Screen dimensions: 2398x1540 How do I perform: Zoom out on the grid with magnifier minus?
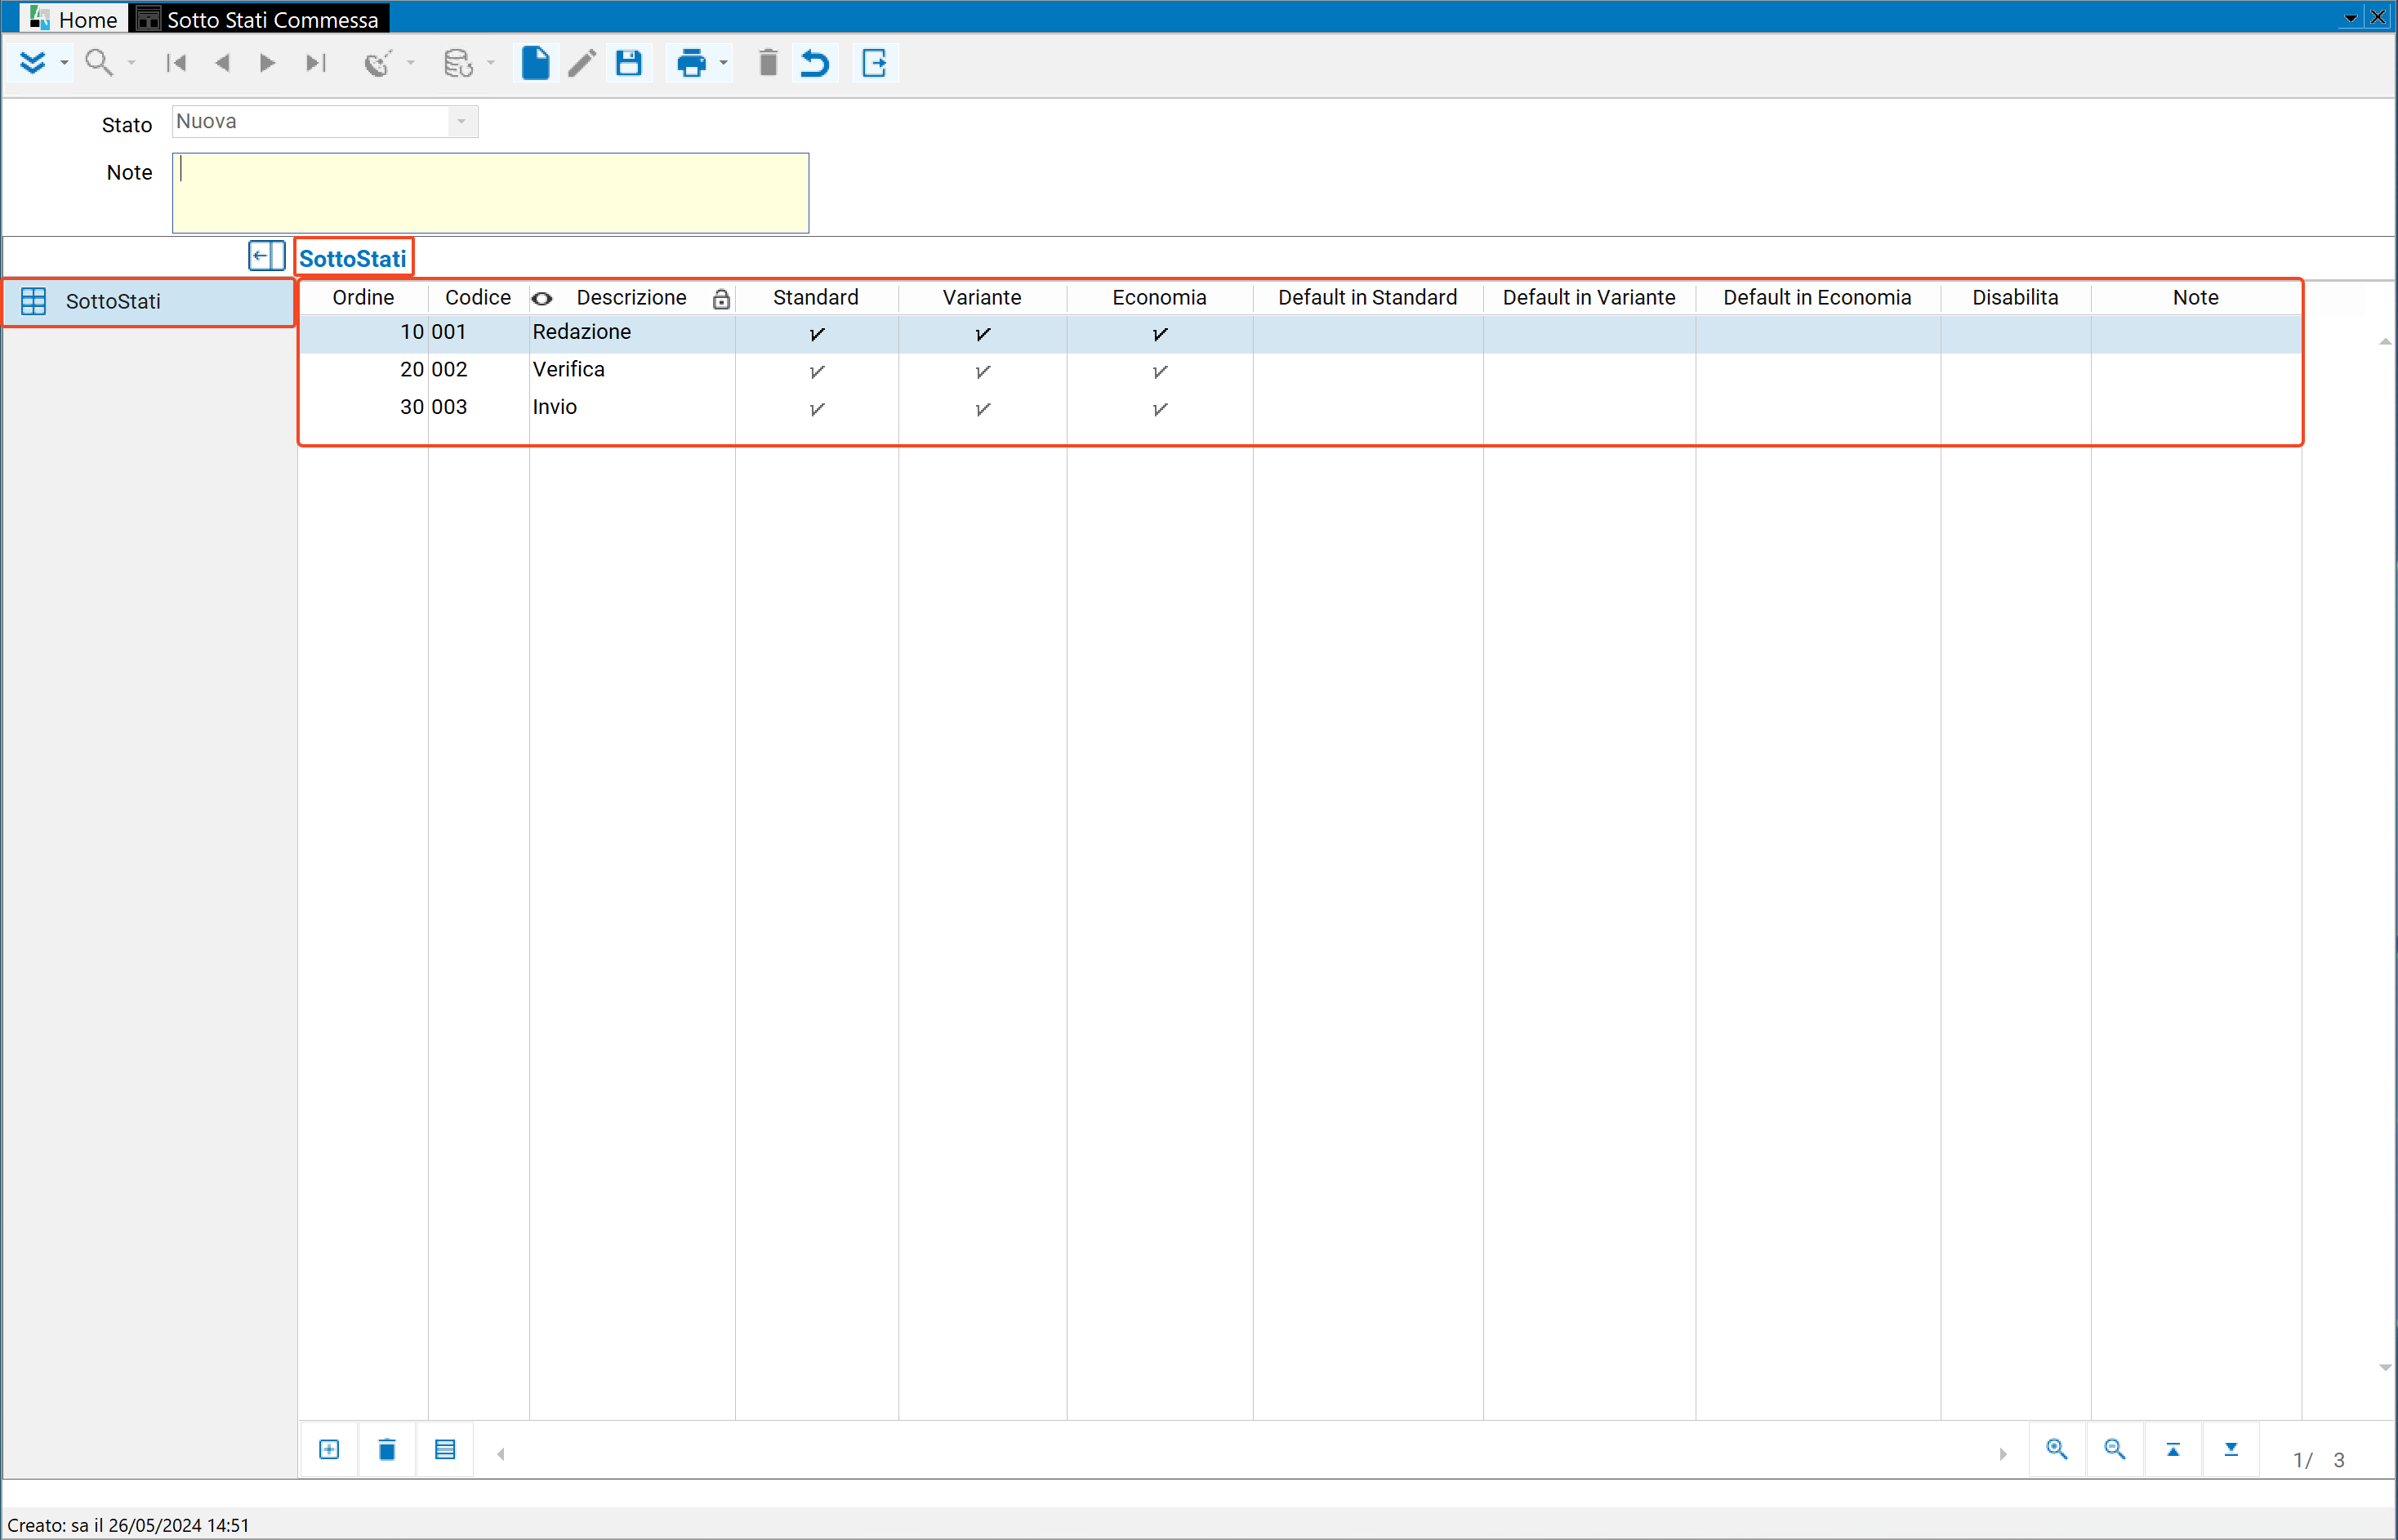coord(2115,1449)
